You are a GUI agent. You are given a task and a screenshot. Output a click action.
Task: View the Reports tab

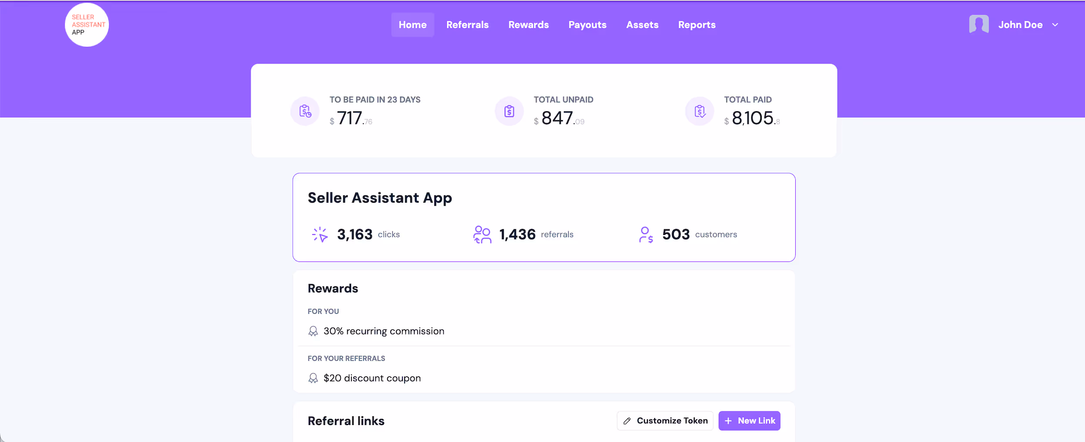pyautogui.click(x=697, y=25)
